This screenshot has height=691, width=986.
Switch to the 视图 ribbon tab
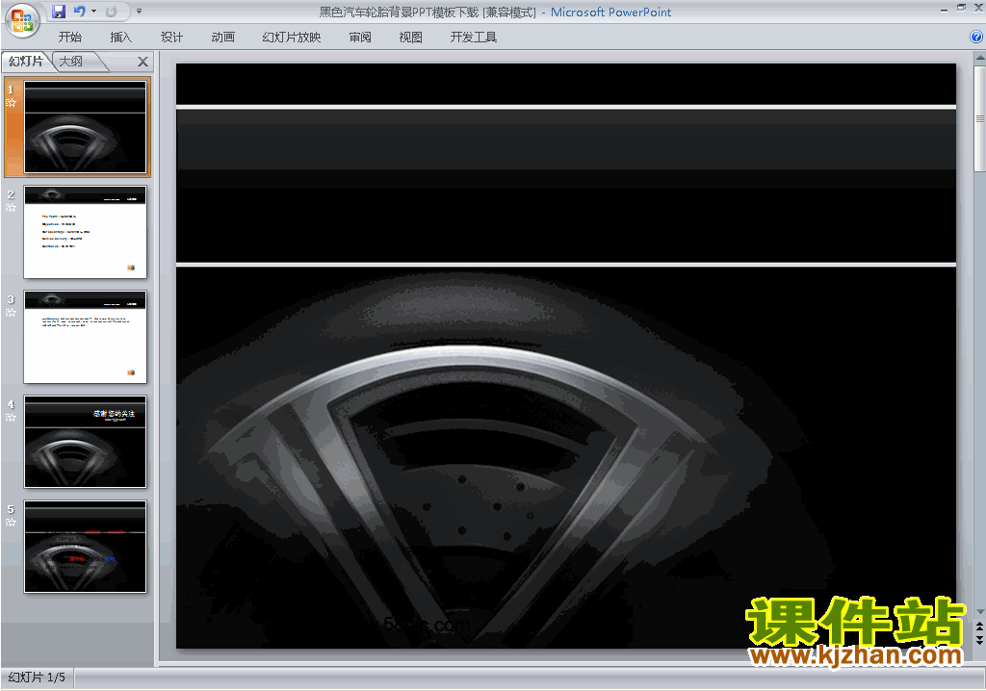pyautogui.click(x=410, y=38)
